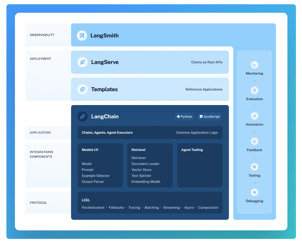Click the PROTOCOL layer label
The height and width of the screenshot is (244, 302).
pyautogui.click(x=38, y=203)
